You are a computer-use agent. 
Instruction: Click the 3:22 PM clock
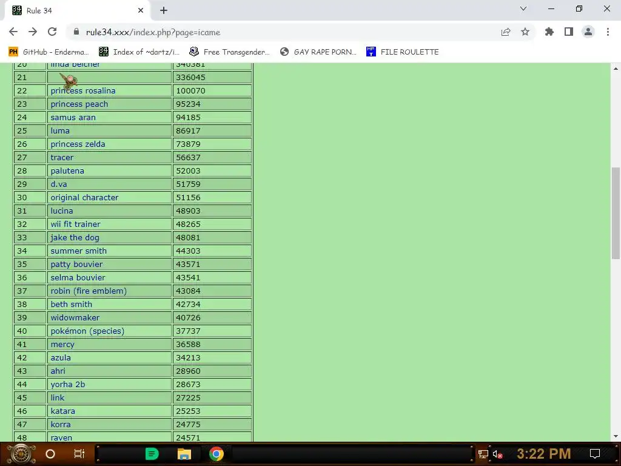pyautogui.click(x=544, y=453)
